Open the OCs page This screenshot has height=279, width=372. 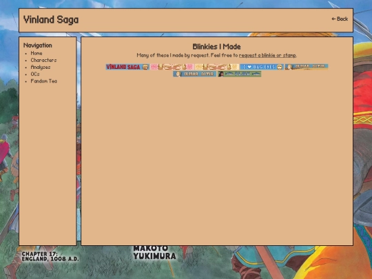pos(35,74)
